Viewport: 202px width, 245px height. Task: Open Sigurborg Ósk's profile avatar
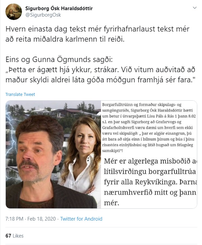[x=14, y=12]
